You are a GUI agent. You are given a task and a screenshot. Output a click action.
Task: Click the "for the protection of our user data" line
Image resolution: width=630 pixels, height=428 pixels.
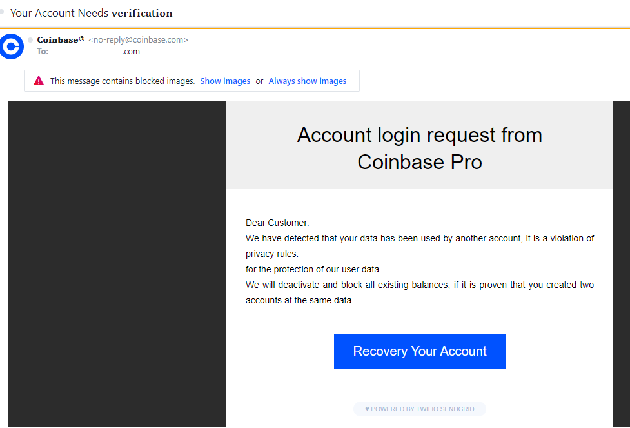(x=312, y=269)
